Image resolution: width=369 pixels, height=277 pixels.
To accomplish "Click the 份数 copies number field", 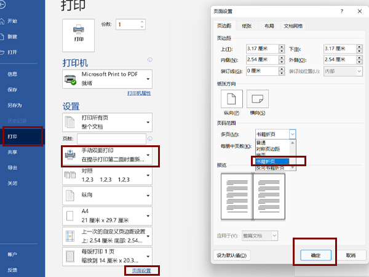I will click(125, 24).
